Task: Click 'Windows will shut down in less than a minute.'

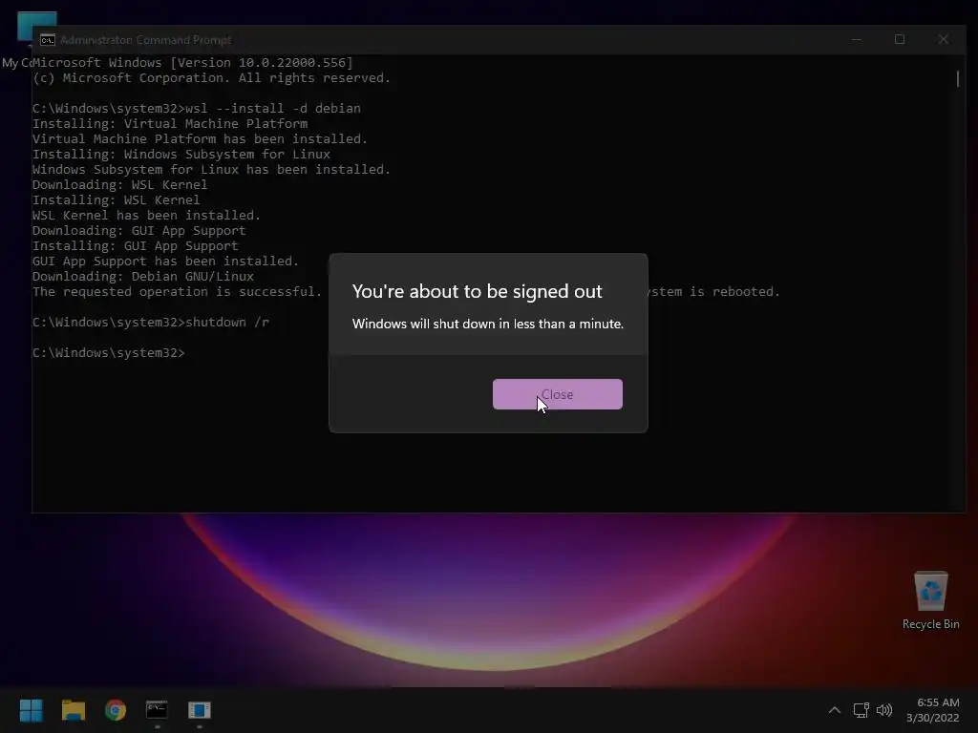Action: tap(488, 324)
